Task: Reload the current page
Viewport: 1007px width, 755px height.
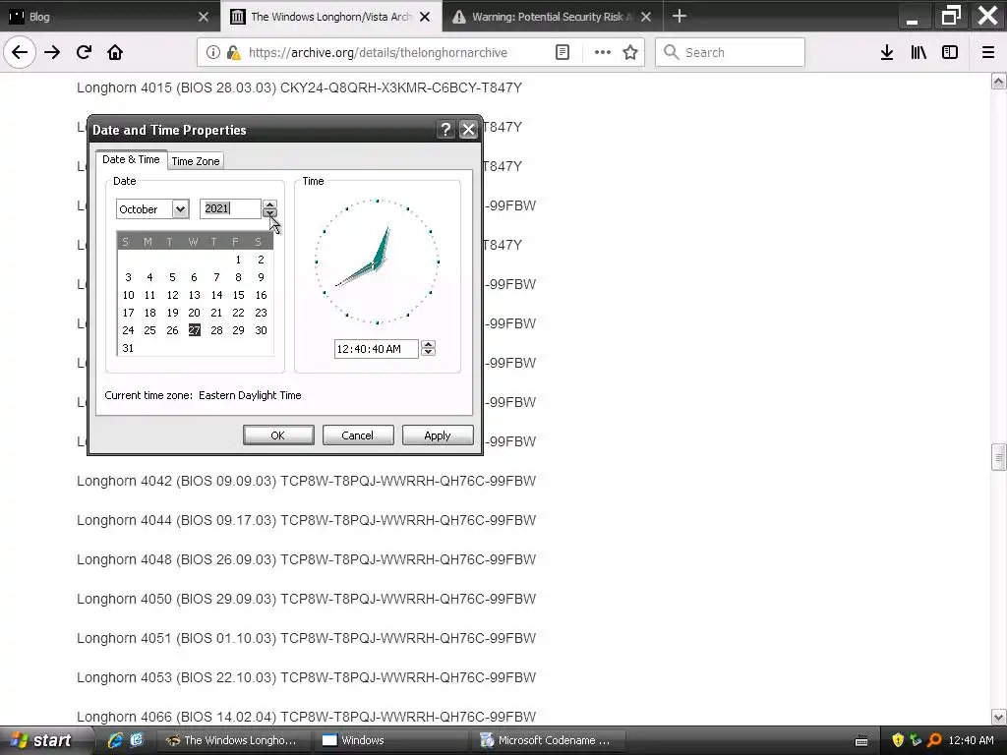Action: point(84,53)
